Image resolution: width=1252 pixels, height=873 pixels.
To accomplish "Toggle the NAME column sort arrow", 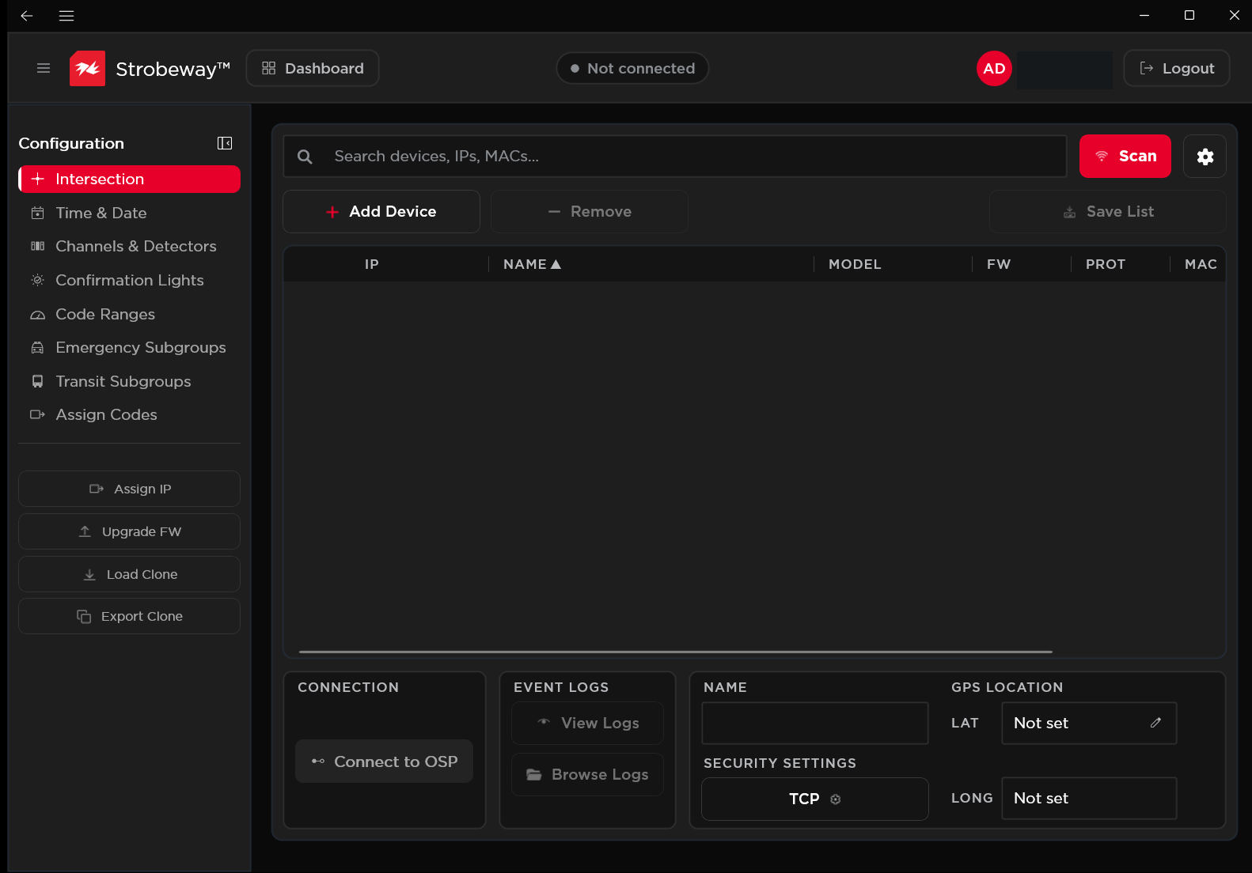I will tap(556, 264).
